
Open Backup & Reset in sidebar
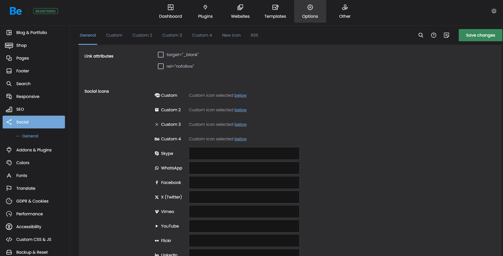34,252
